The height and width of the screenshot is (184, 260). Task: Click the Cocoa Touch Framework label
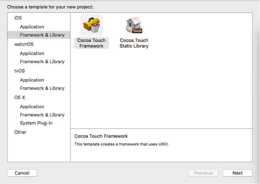(x=91, y=43)
